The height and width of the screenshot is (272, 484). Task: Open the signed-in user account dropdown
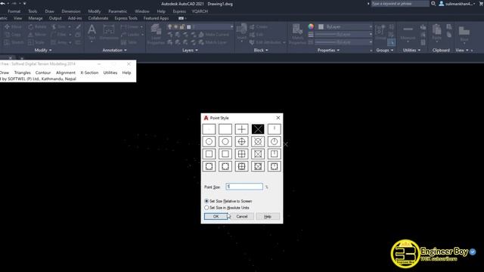tap(458, 4)
